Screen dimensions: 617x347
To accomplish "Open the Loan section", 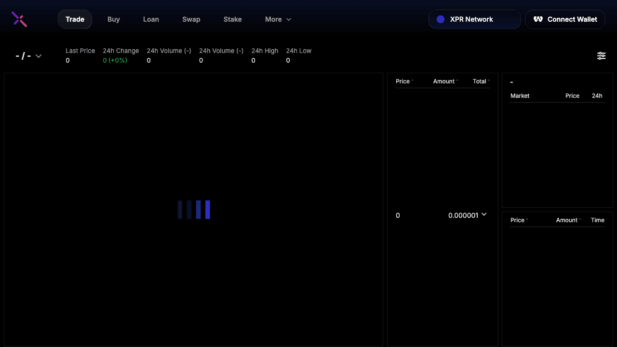I will click(151, 19).
